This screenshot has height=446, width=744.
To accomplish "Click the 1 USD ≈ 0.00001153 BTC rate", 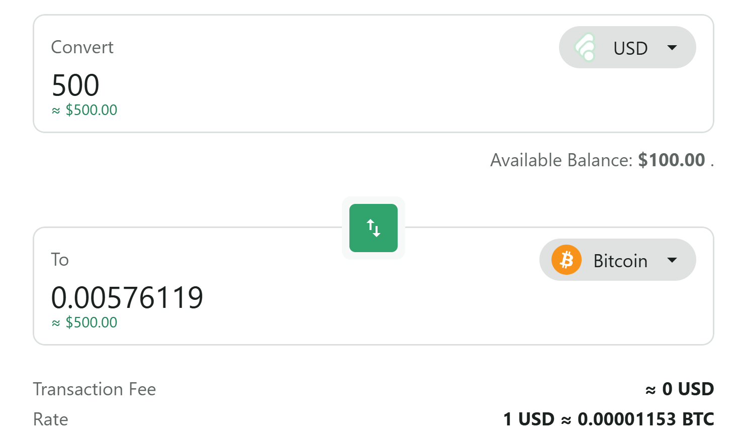I will click(608, 419).
